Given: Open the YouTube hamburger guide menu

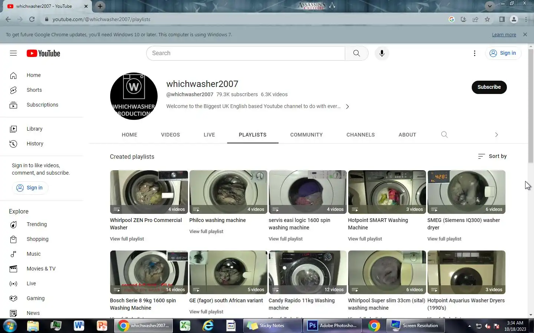Looking at the screenshot, I should (13, 53).
